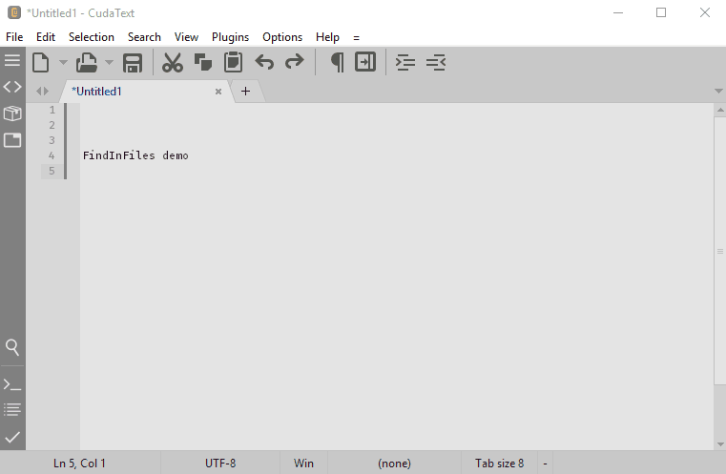Click the CudaText title bar app icon

(x=14, y=12)
